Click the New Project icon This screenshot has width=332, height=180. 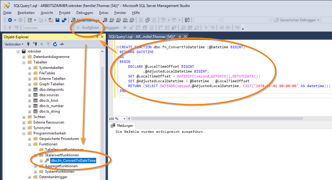click(30, 20)
